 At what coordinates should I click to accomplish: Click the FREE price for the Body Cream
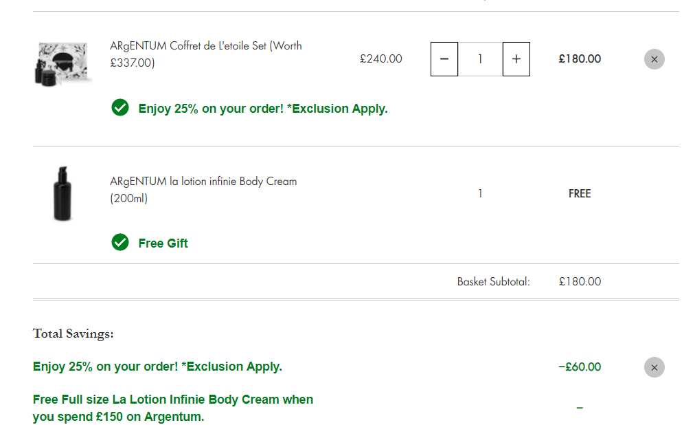pyautogui.click(x=580, y=194)
